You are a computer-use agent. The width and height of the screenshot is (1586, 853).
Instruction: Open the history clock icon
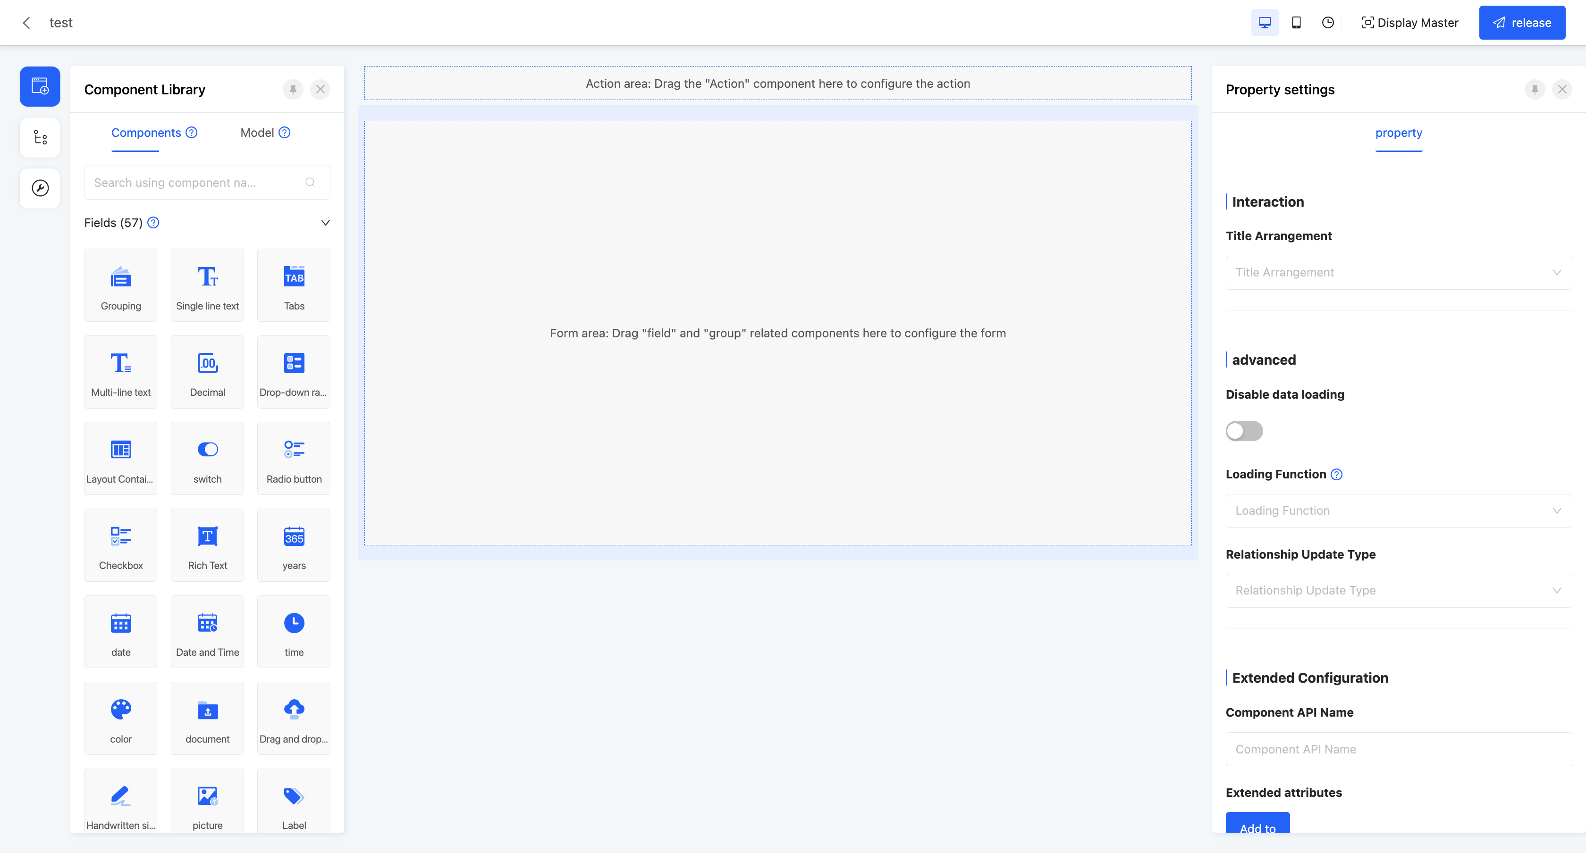click(x=1327, y=23)
